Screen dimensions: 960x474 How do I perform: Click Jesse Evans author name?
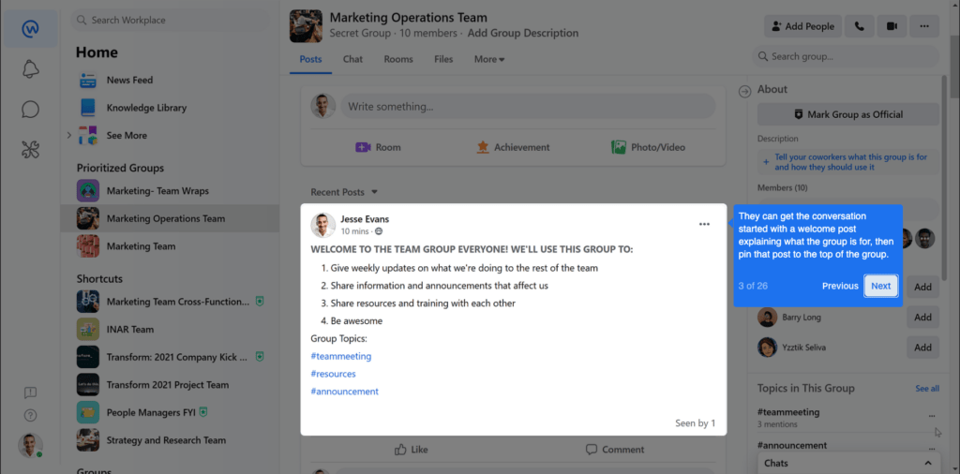point(365,219)
